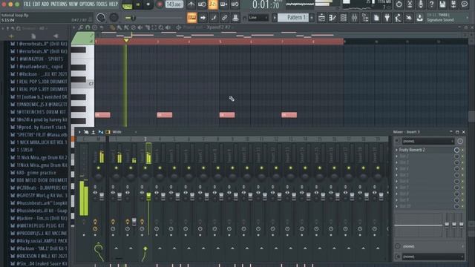Open the PATTERNS menu
Image resolution: width=475 pixels, height=267 pixels.
tap(59, 4)
